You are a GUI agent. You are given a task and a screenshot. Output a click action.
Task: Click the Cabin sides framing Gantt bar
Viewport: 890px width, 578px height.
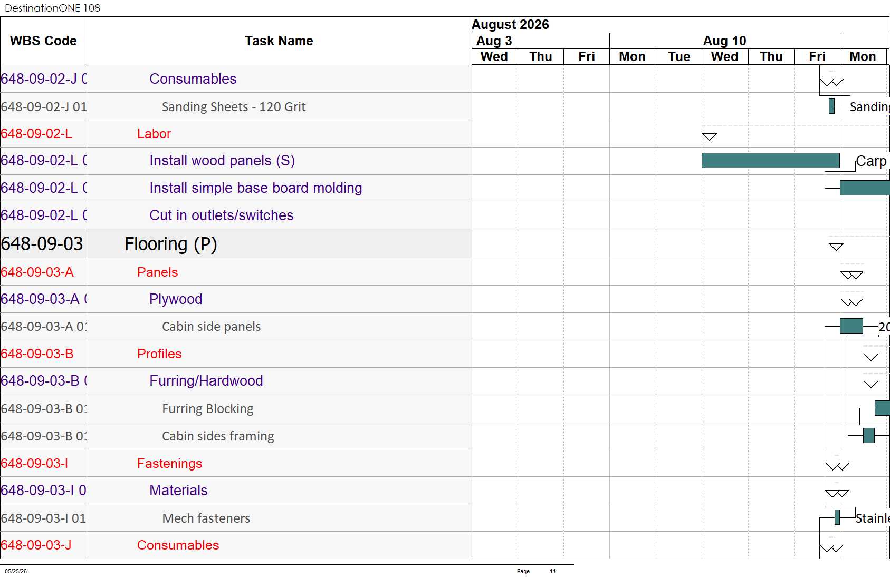click(x=869, y=435)
